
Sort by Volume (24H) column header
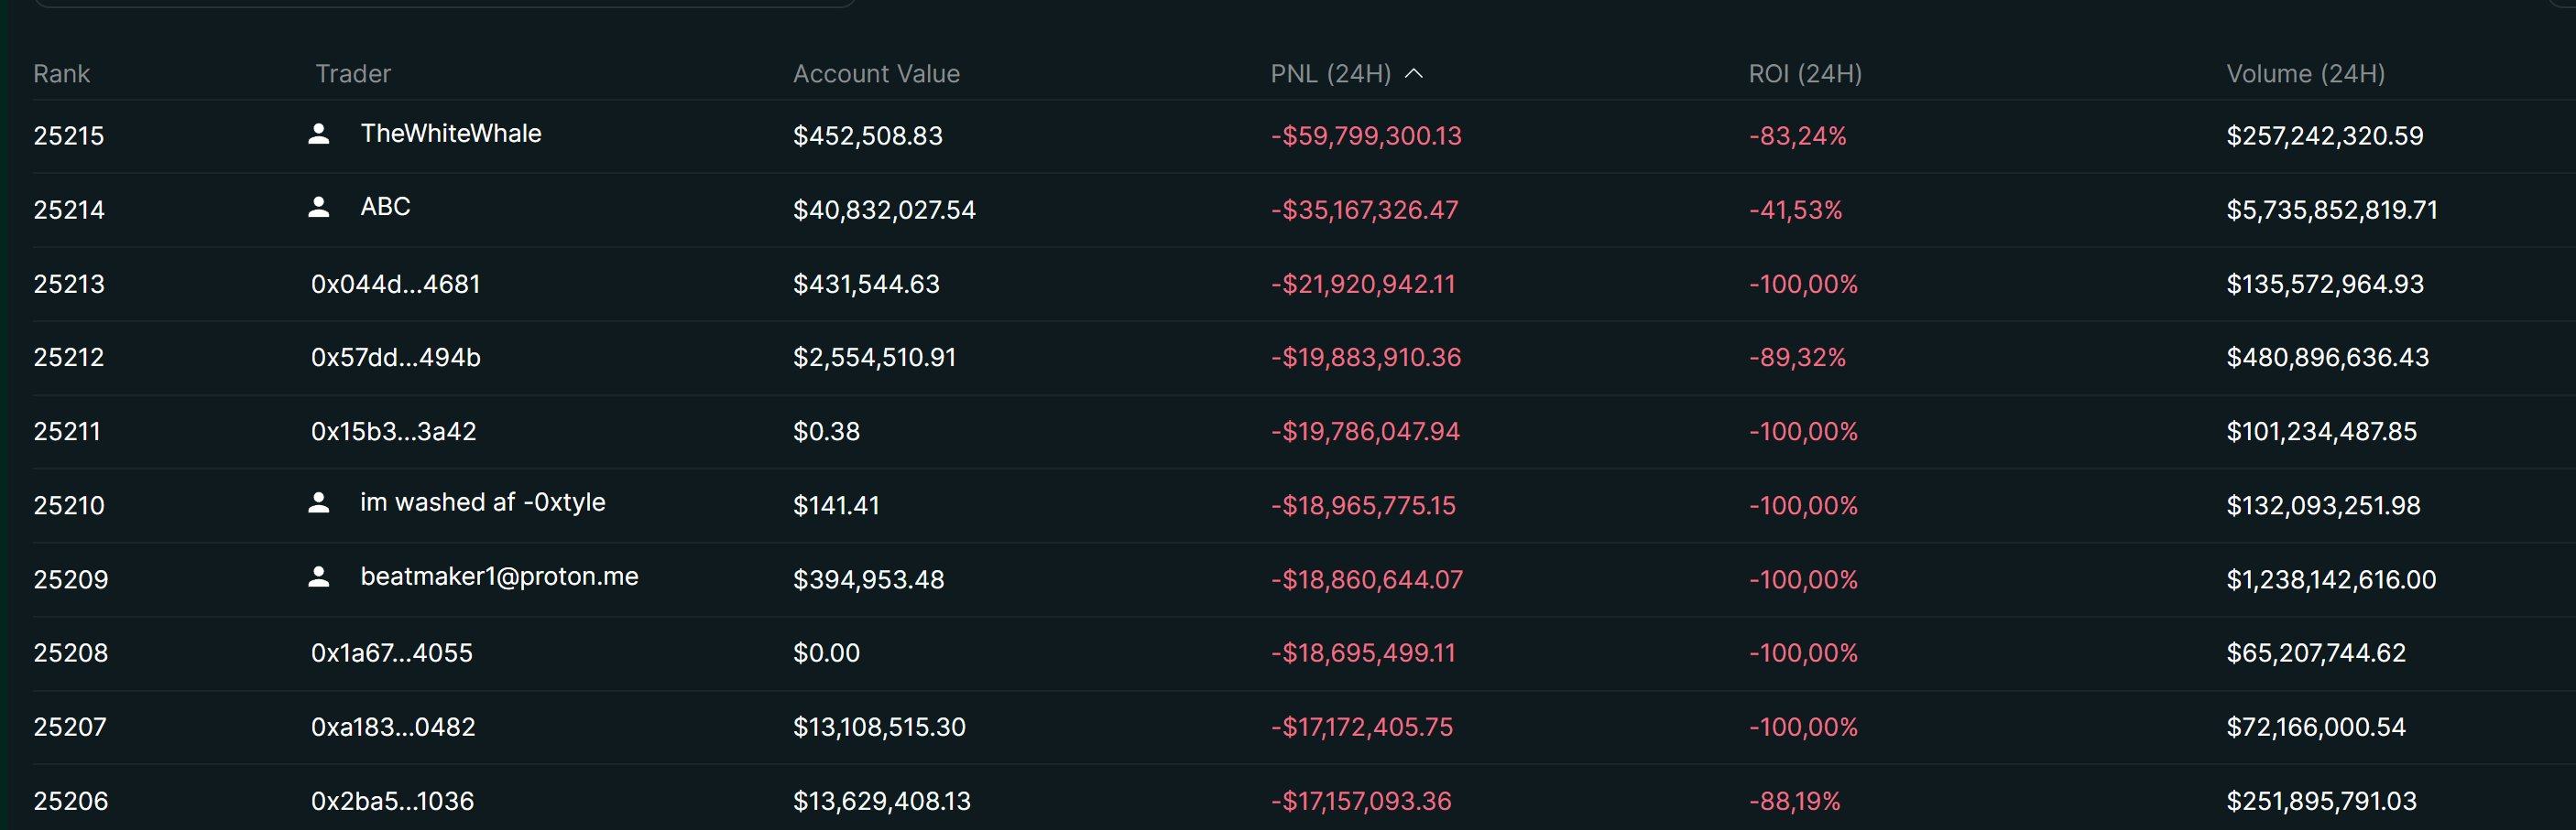[x=2305, y=74]
